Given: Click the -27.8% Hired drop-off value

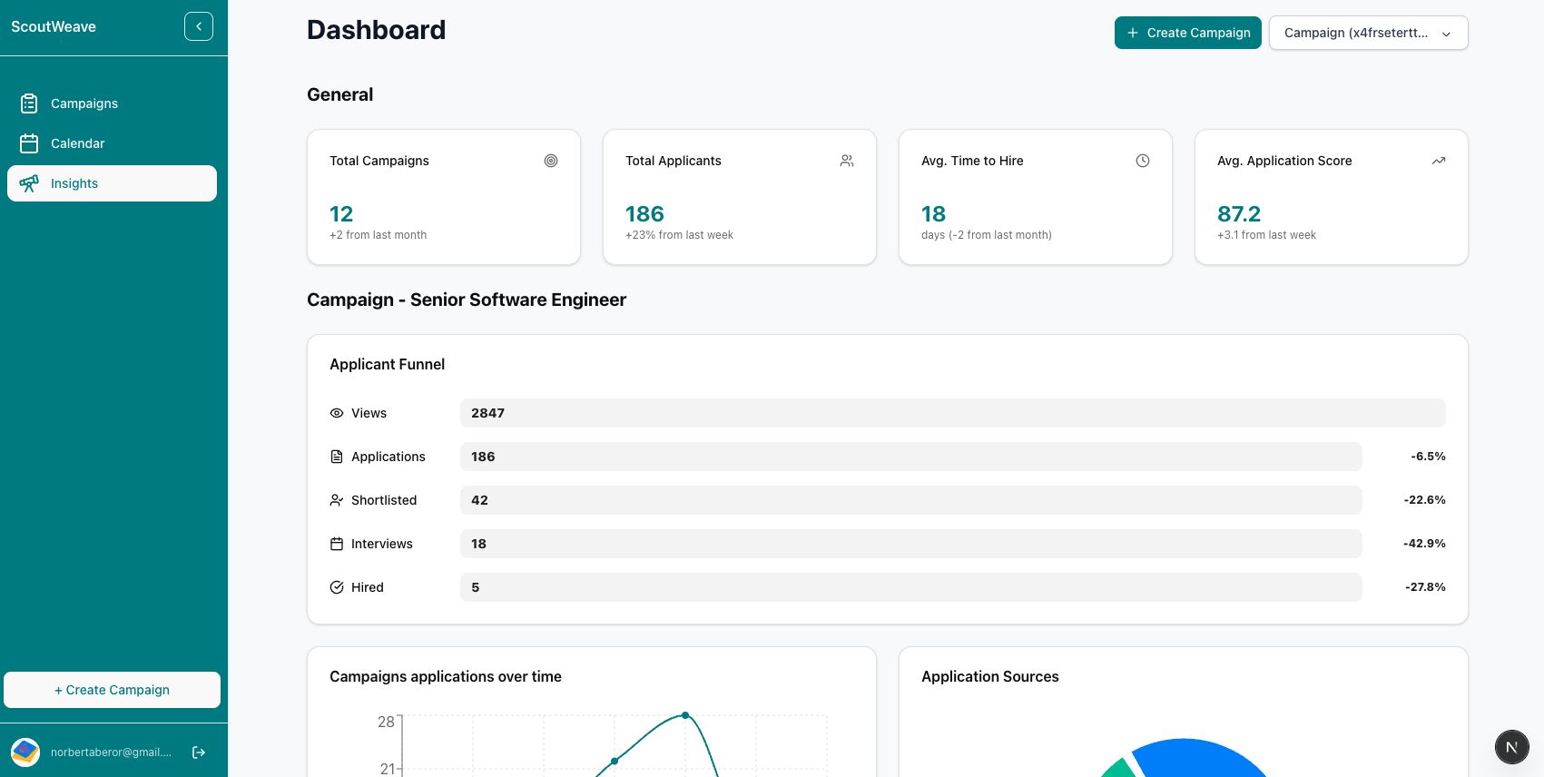Looking at the screenshot, I should point(1425,587).
